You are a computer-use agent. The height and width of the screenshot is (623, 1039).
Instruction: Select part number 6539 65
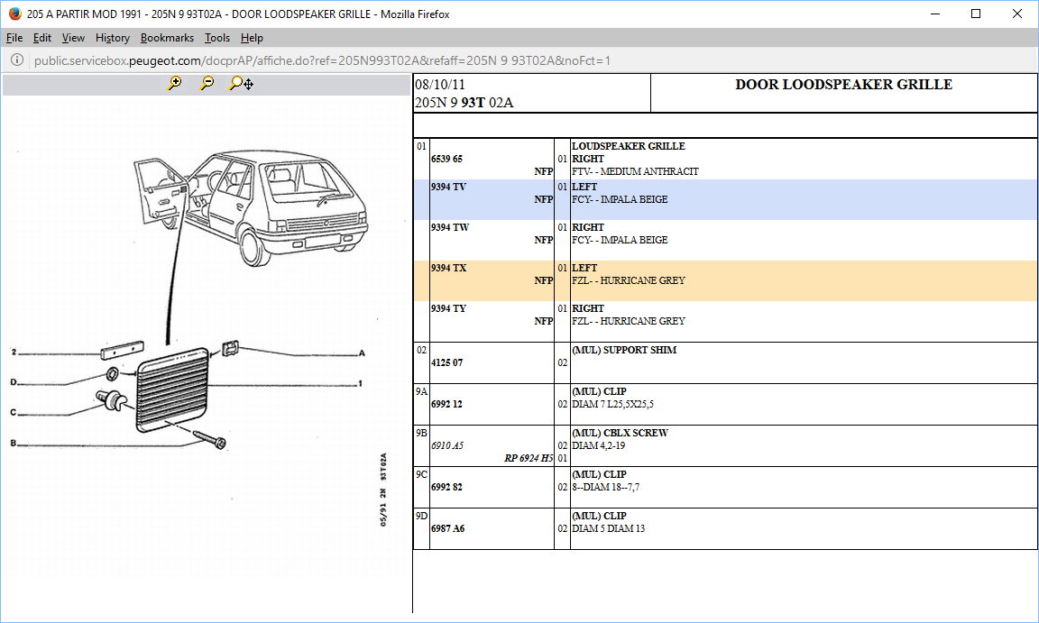(x=446, y=159)
